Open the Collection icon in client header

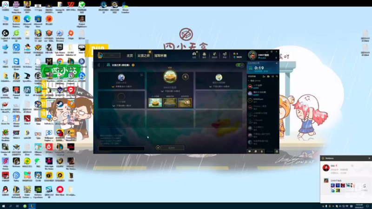tap(204, 55)
